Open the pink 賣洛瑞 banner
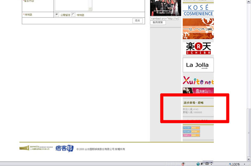The image size is (251, 166). 198,91
